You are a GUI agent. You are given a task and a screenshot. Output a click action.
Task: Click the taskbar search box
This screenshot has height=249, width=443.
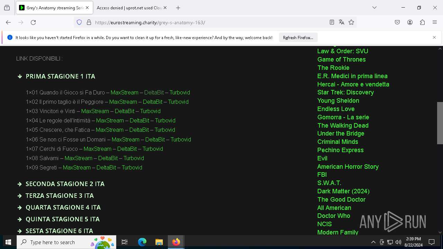[x=66, y=242]
